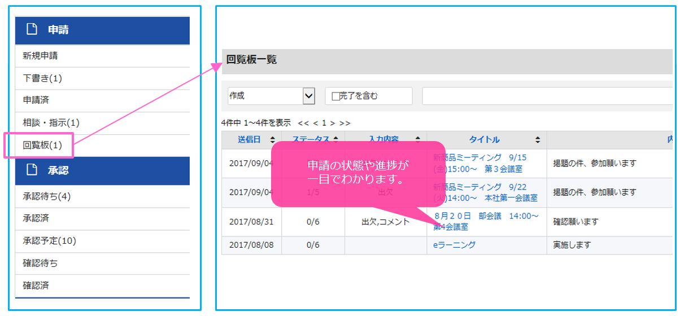680x316 pixels.
Task: Click the 2017/08/08 date cell
Action: pos(251,245)
